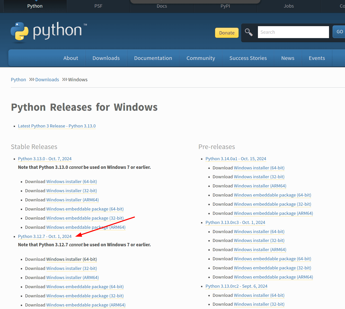This screenshot has width=345, height=309.
Task: Download Python 3.13.0rc3 Windows installer (ARM64)
Action: click(x=260, y=250)
